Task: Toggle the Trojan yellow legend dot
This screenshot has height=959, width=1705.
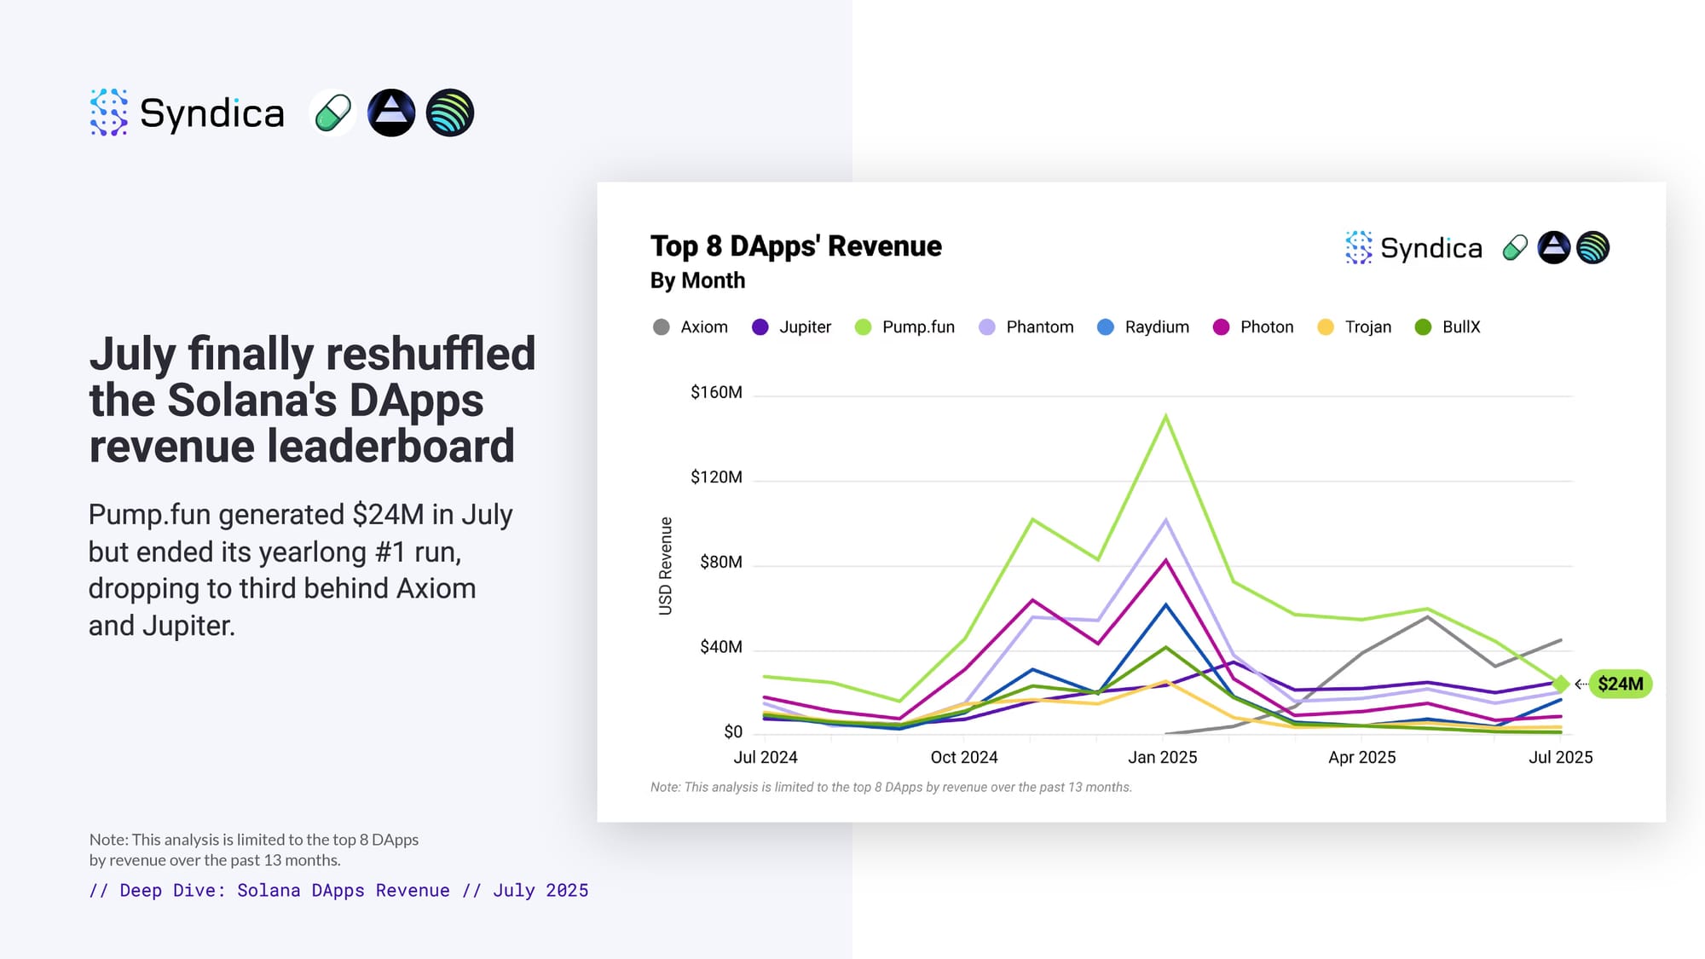Action: (1325, 327)
